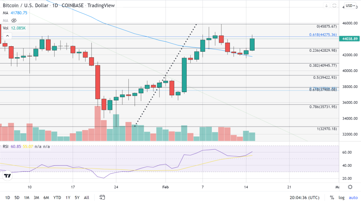Toggle the auto scale option
This screenshot has height=203, width=361.
(353, 198)
